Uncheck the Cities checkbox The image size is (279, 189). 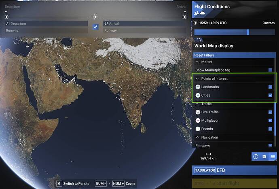270,95
